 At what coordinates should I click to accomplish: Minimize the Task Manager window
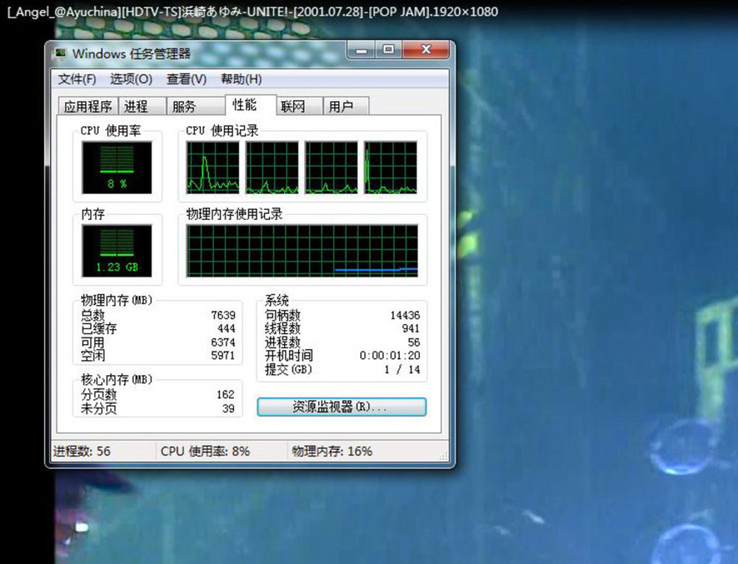(x=362, y=49)
